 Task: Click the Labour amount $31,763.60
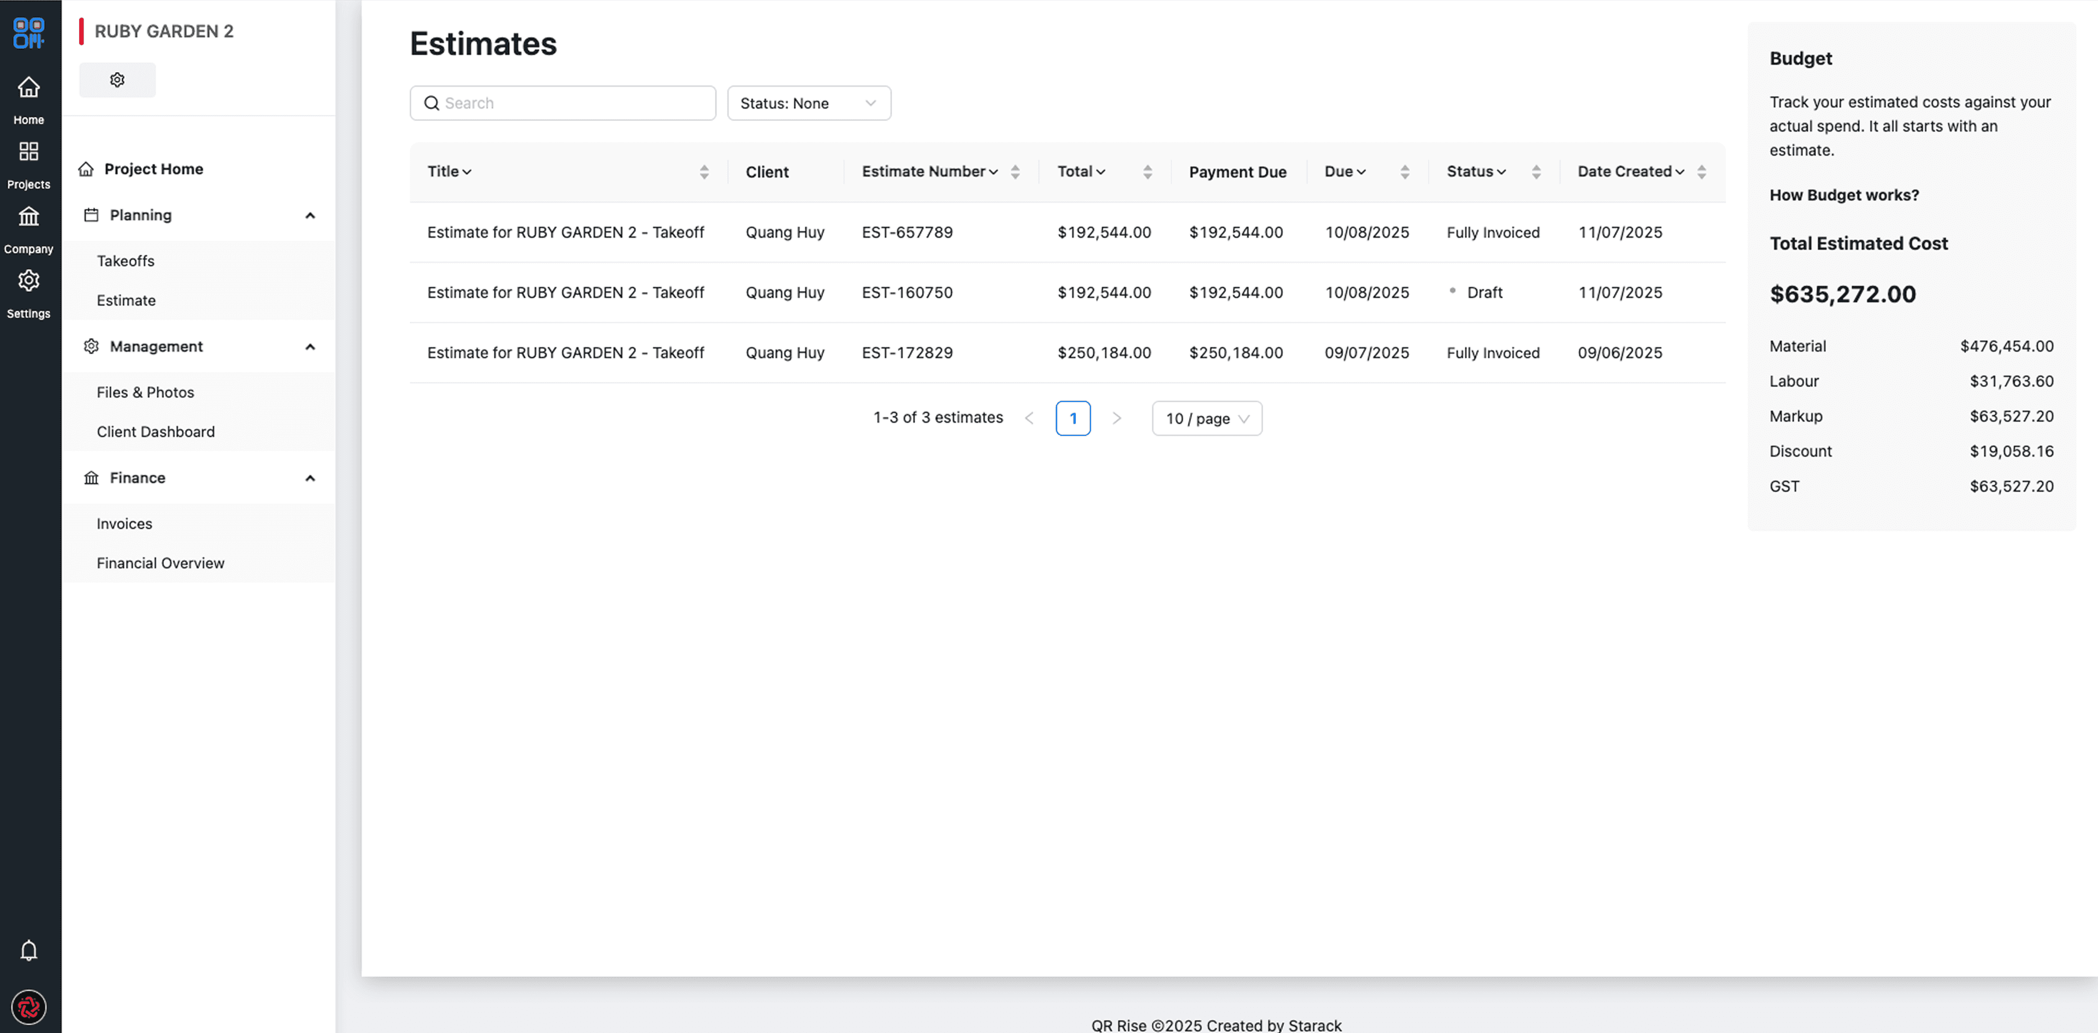pyautogui.click(x=2011, y=382)
